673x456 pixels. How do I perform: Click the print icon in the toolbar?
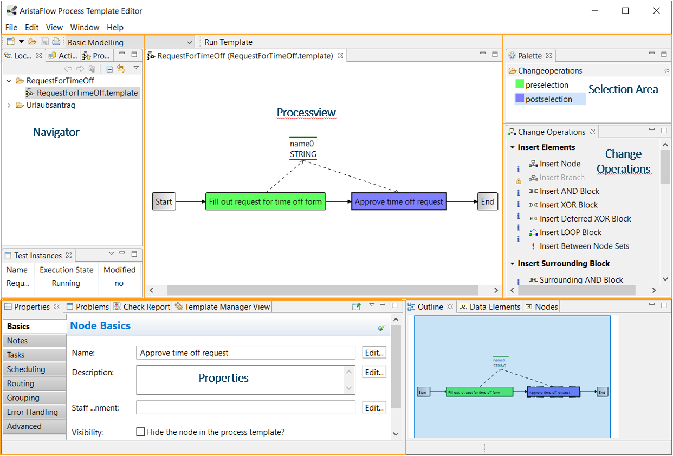point(56,42)
